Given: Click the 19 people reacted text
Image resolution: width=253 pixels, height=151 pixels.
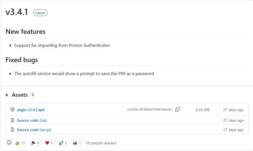Looking at the screenshot, I should pos(101,143).
